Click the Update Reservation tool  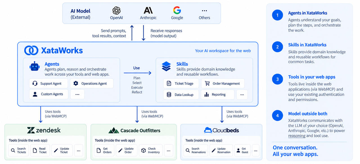pyautogui.click(x=221, y=151)
